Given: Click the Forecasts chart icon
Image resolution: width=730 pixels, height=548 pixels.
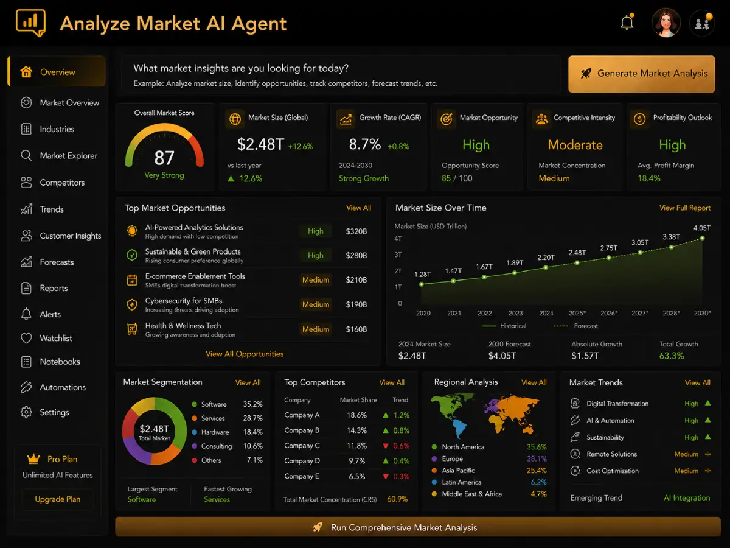Looking at the screenshot, I should [x=26, y=262].
